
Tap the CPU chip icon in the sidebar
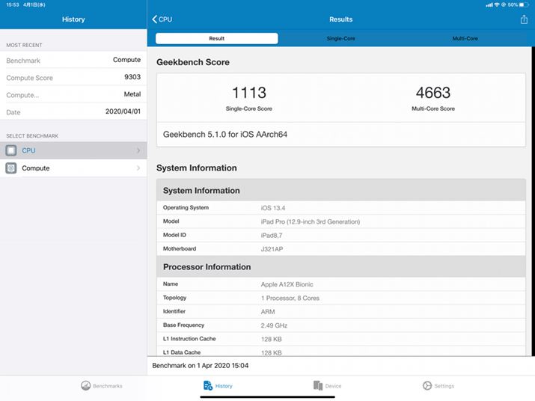[x=11, y=150]
